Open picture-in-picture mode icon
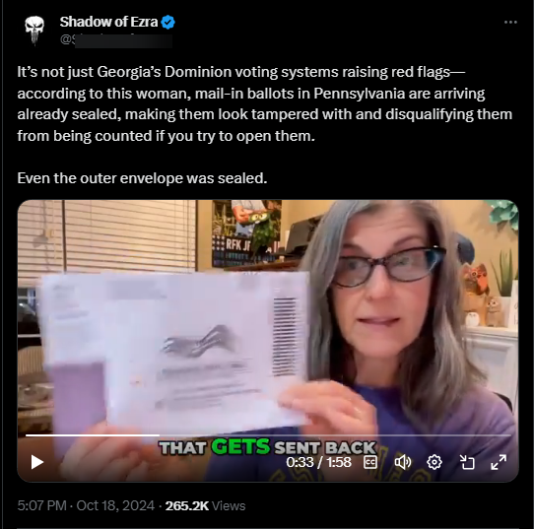This screenshot has height=529, width=534. [x=467, y=462]
